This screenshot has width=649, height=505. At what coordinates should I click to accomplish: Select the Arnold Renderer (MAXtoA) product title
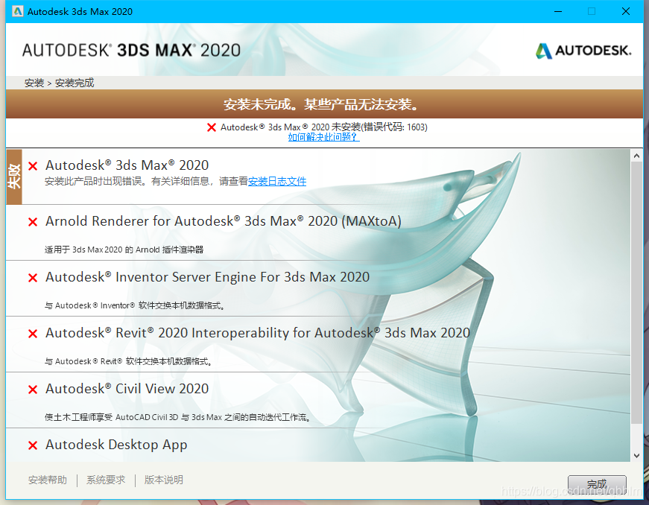tap(224, 221)
